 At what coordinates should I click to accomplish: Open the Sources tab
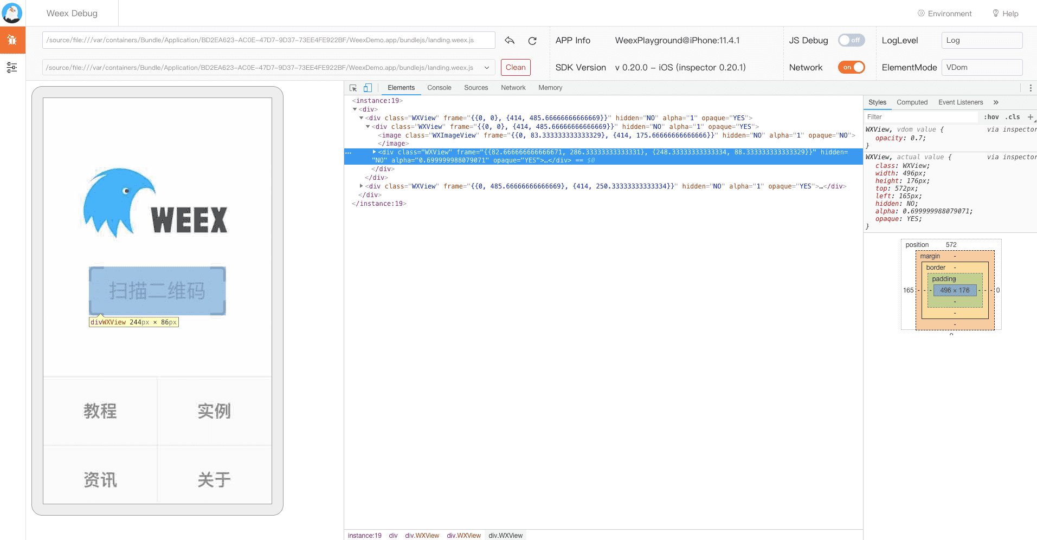pos(476,88)
